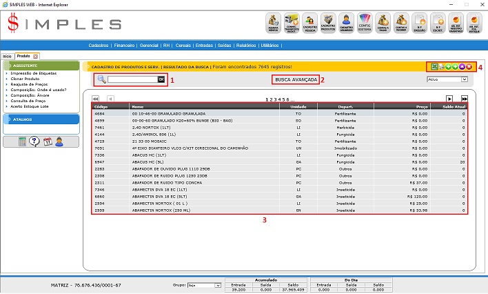
Task: Click the calculator shortcut icon
Action: 23,141
